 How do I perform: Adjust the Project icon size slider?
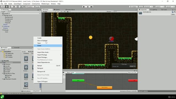(x=36, y=91)
